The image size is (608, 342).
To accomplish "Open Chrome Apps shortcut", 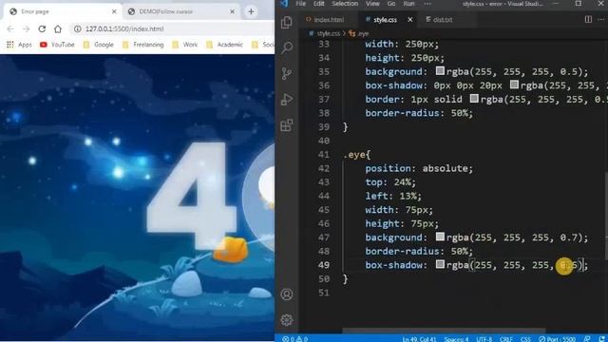I will tap(19, 45).
